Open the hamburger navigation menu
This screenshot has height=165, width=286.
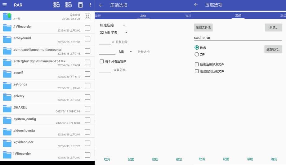coord(5,5)
